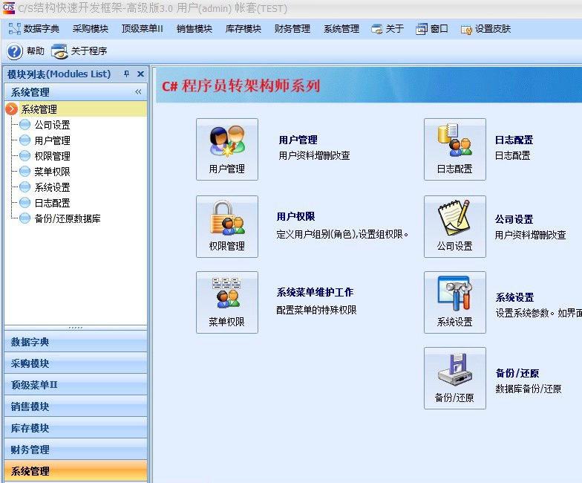Screen dimensions: 582x483
Task: Click the text 定义用户组别(角色),设置组权限。
Action: [342, 235]
